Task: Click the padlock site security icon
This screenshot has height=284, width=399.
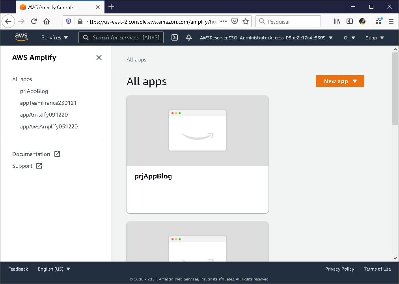Action: (80, 21)
